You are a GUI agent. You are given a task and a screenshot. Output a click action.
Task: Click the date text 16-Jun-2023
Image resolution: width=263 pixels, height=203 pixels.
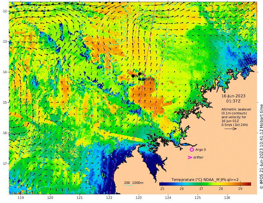(x=233, y=96)
